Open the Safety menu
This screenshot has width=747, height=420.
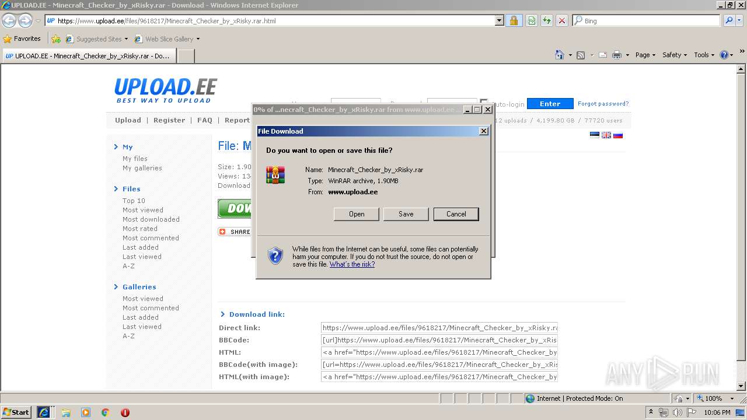tap(675, 55)
